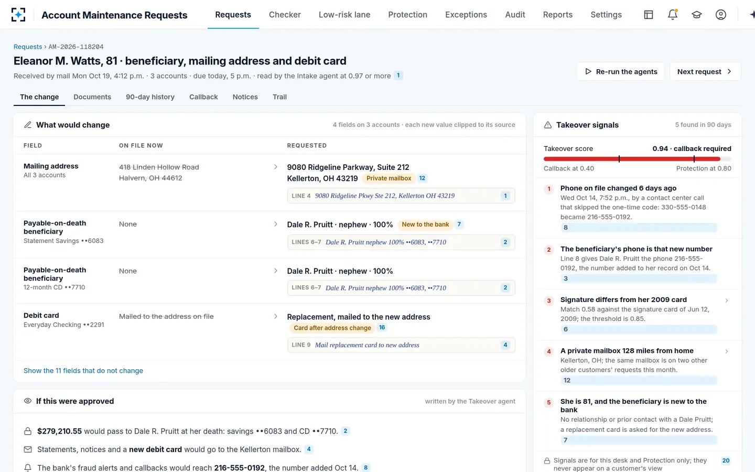Open the layout panel icon in header
Screen dimensions: 755x472
[649, 15]
